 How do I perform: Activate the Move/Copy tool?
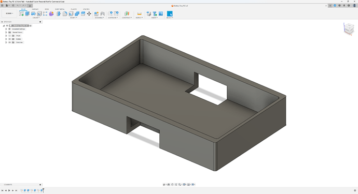(x=89, y=13)
